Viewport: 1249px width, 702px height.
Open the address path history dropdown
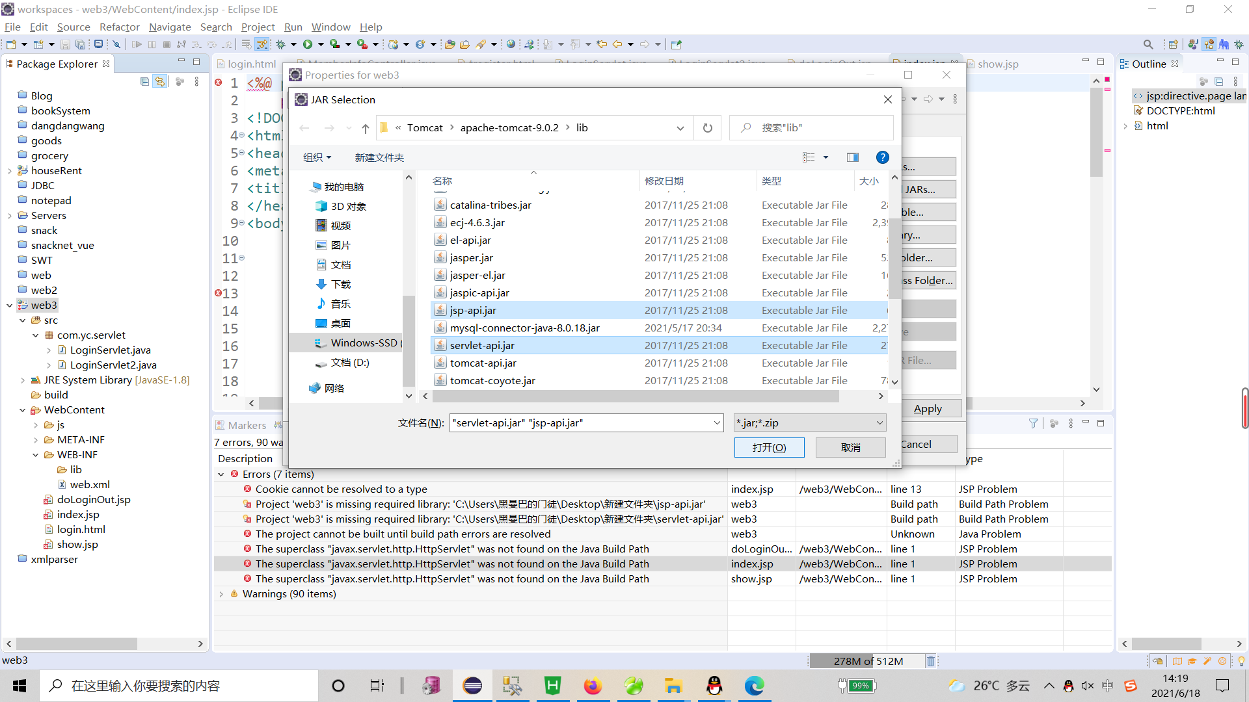[x=680, y=128]
